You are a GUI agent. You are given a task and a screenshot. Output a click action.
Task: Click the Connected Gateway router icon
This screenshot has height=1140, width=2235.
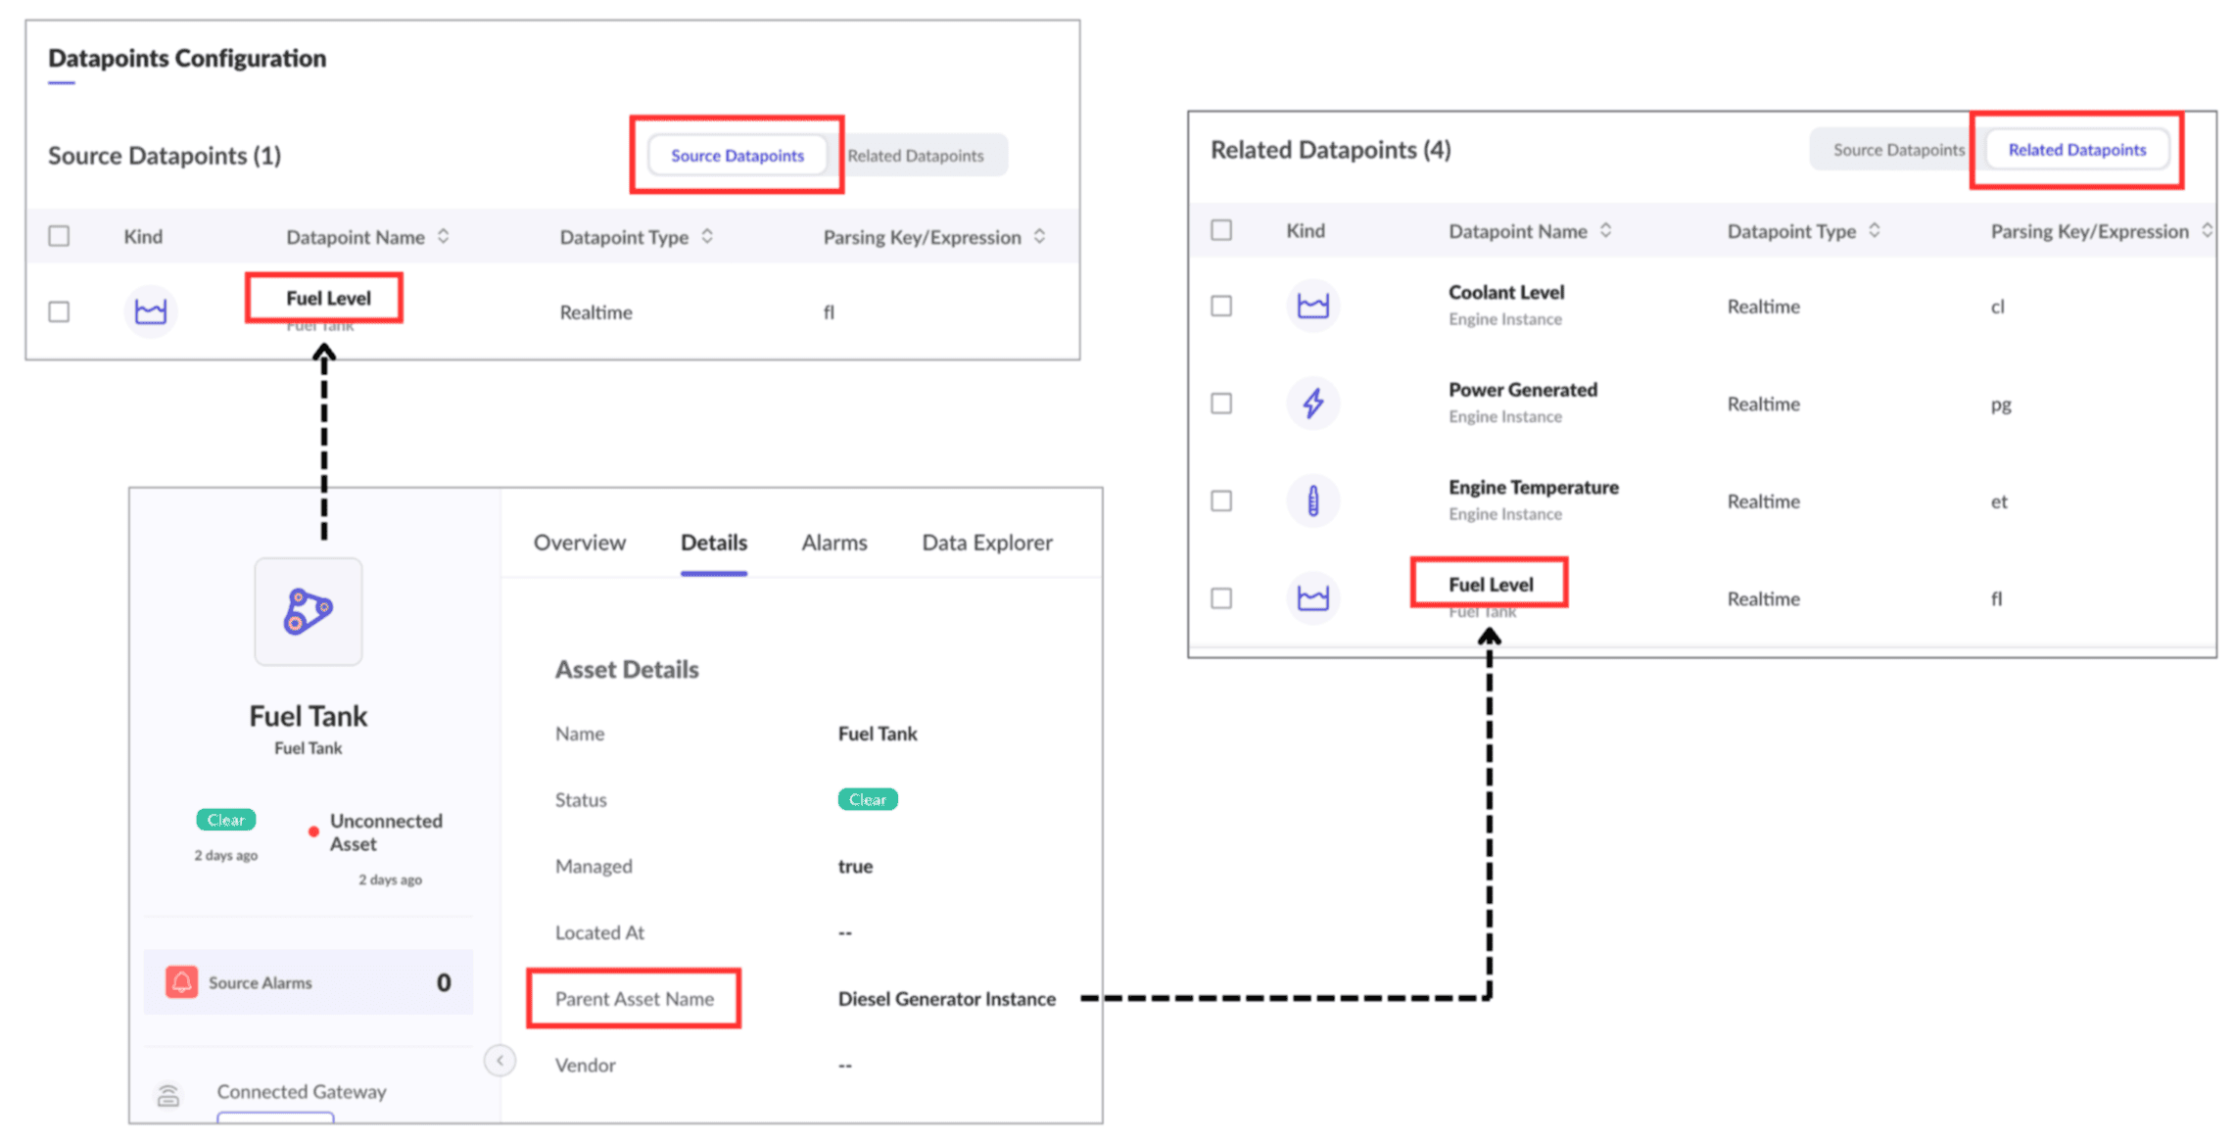[168, 1094]
